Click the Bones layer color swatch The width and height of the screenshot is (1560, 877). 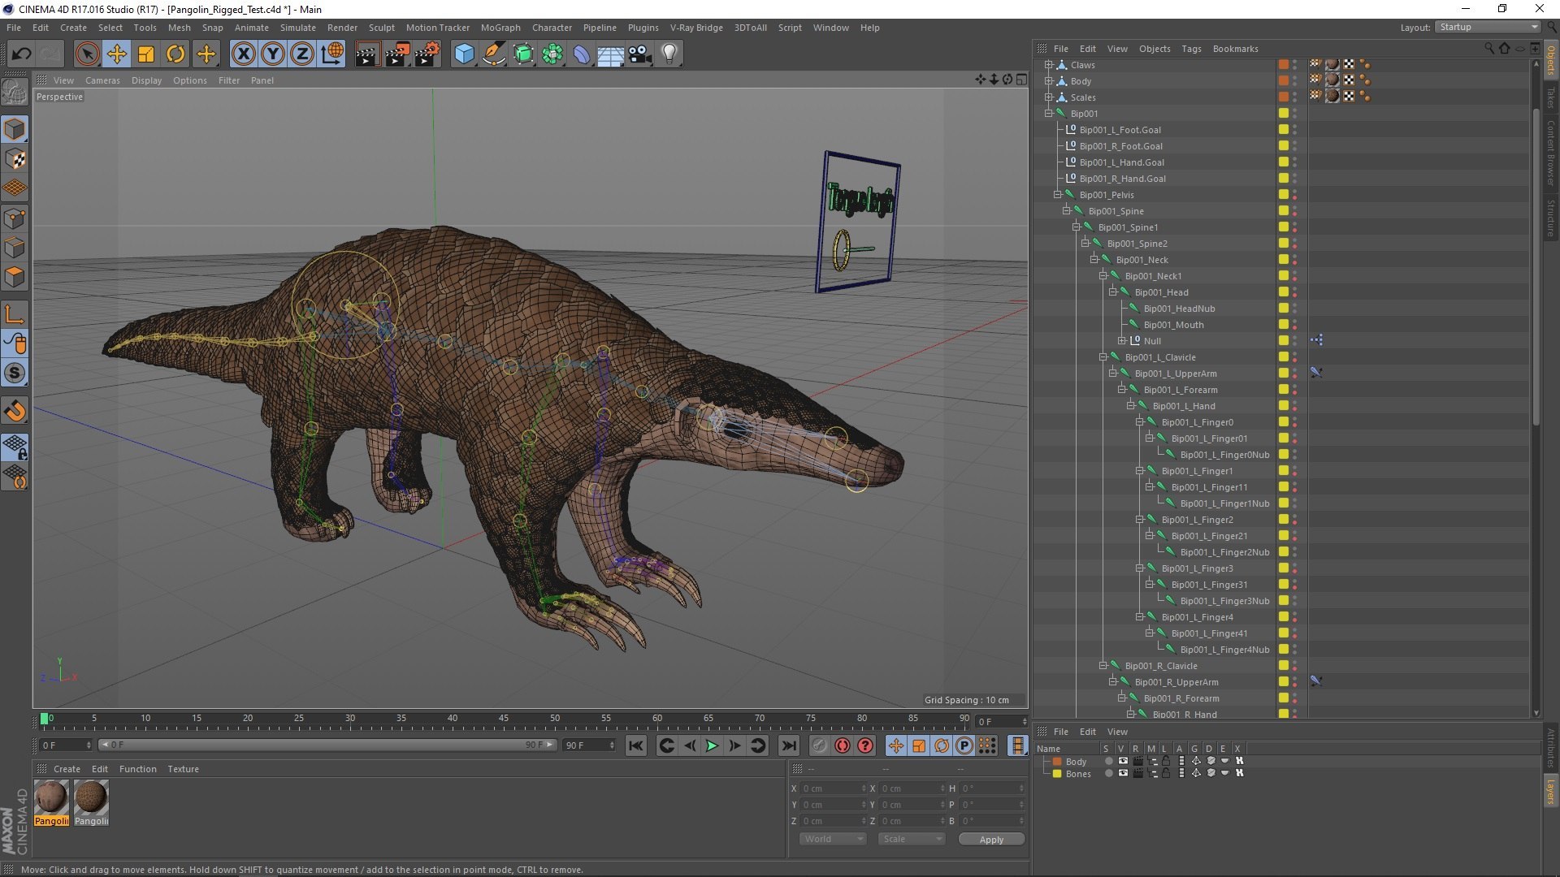tap(1057, 774)
